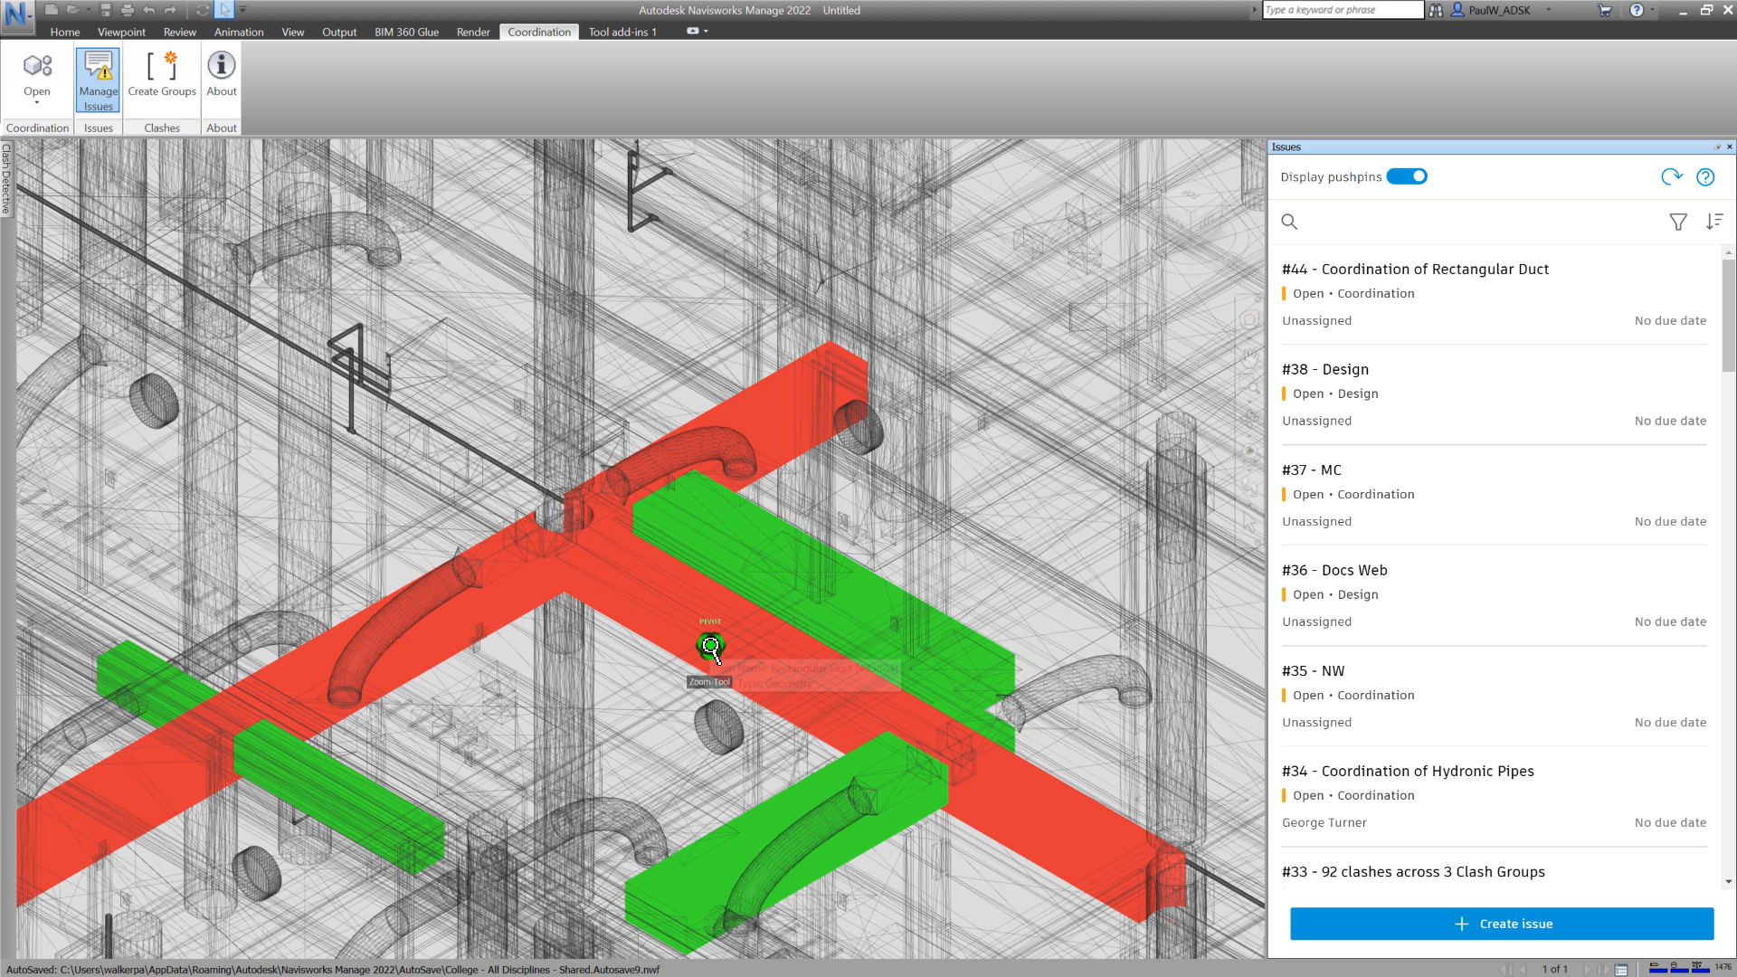Open issue #34 Coordination of Hydronic Pipes

pos(1408,771)
